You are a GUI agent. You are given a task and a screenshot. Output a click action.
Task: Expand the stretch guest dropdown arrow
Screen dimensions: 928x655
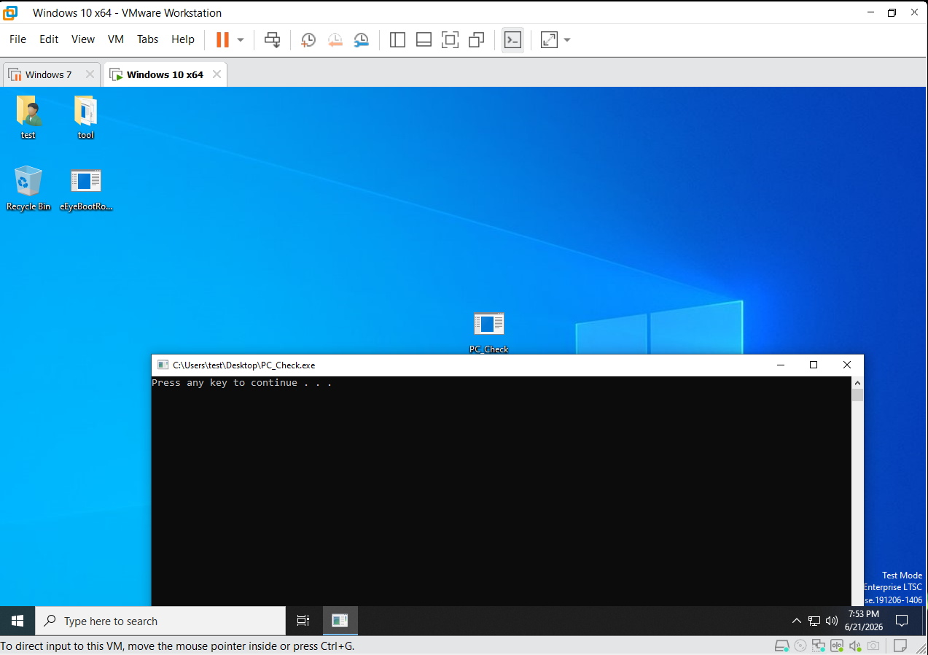[567, 39]
